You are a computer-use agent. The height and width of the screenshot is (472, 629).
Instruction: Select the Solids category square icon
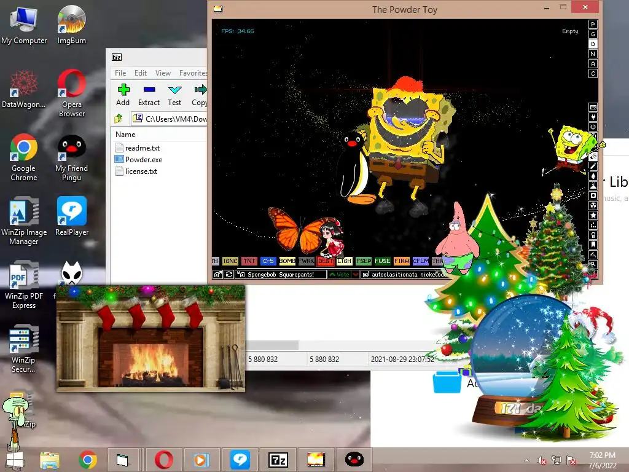pyautogui.click(x=593, y=195)
